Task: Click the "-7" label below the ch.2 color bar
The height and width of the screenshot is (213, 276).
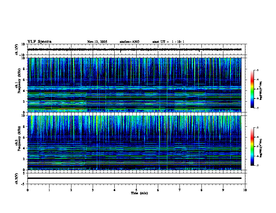Action: pyautogui.click(x=257, y=166)
